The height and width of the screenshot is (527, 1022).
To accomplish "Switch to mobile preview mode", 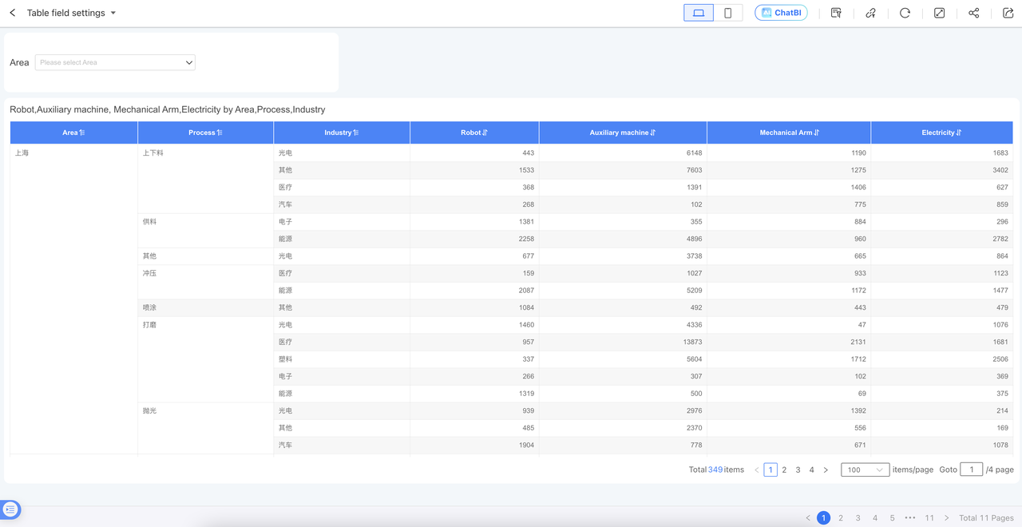I will [x=727, y=13].
